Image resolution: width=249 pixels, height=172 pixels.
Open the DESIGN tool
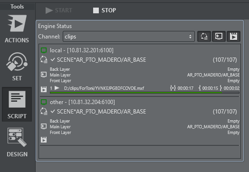click(17, 143)
